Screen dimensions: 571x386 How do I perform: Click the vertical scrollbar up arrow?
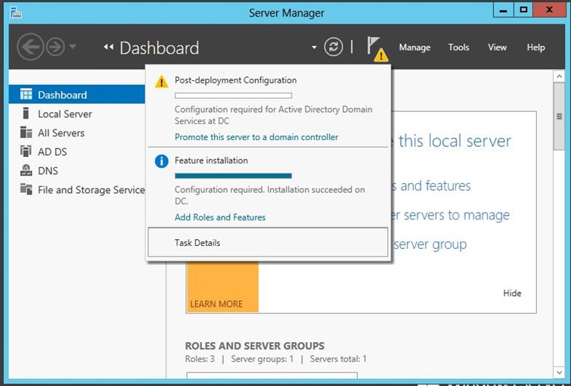click(559, 76)
